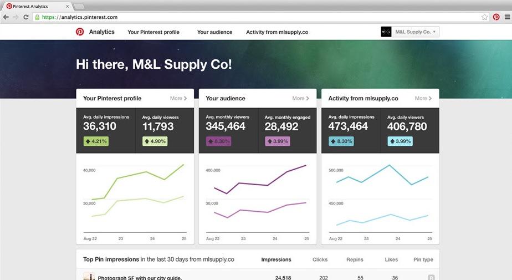
Task: Click More on Your Pinterest profile card
Action: 178,98
